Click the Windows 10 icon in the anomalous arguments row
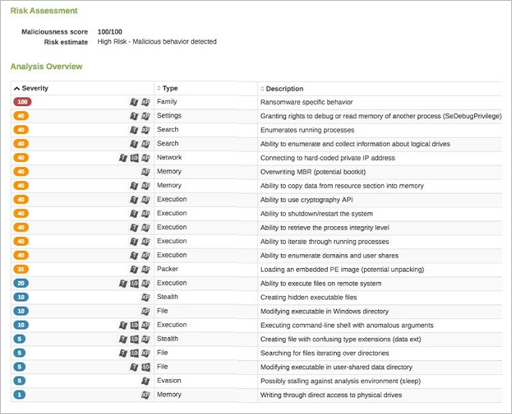Image resolution: width=512 pixels, height=414 pixels. tap(134, 325)
